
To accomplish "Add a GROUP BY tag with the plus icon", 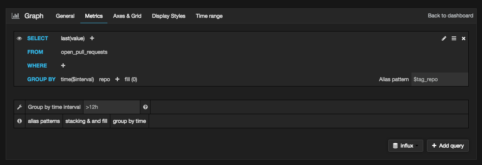I will [117, 79].
